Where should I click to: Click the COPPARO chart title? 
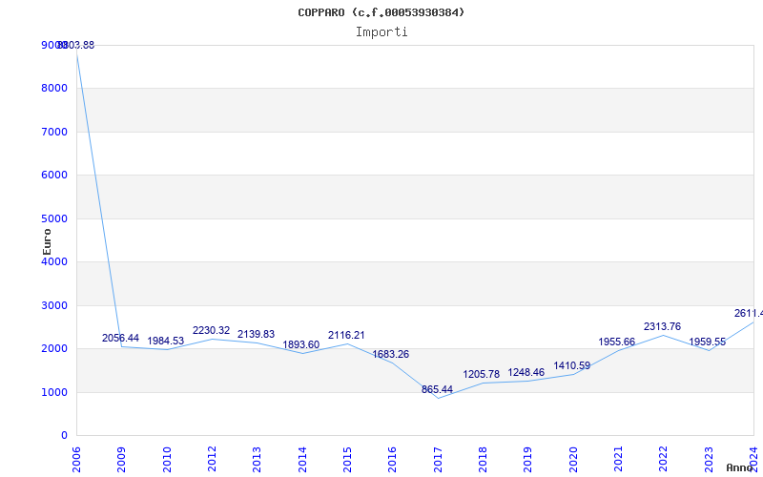point(381,12)
